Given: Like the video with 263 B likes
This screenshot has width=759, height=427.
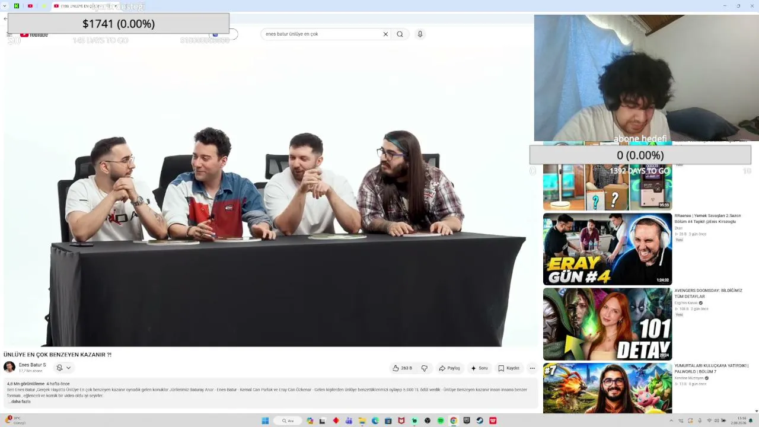Looking at the screenshot, I should click(402, 368).
